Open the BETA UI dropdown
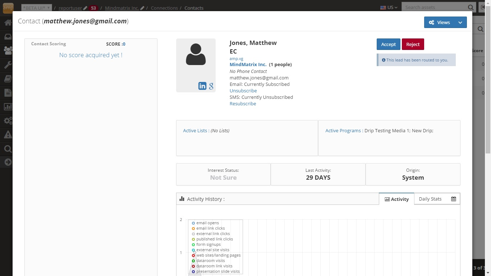Screen dimensions: 491x276 click(37, 8)
